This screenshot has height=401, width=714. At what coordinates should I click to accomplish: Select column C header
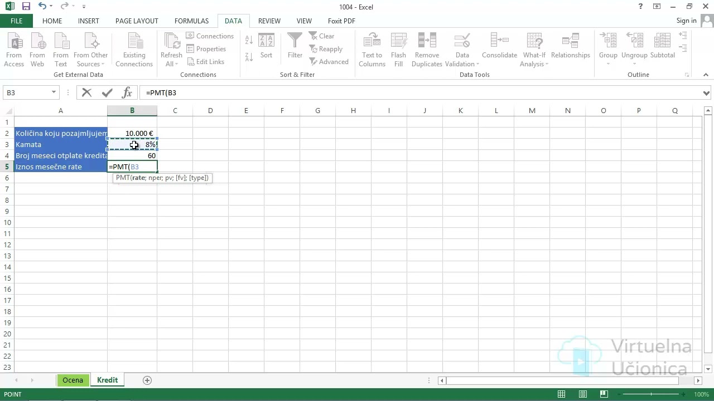175,110
